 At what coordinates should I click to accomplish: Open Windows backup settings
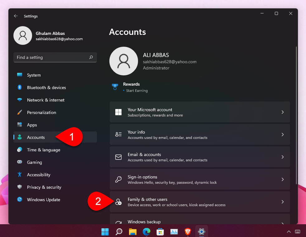click(200, 219)
